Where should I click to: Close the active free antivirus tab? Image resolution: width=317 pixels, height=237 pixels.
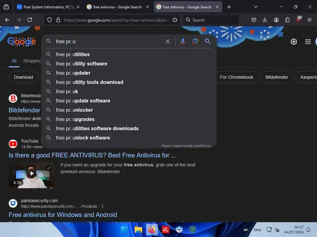[217, 7]
